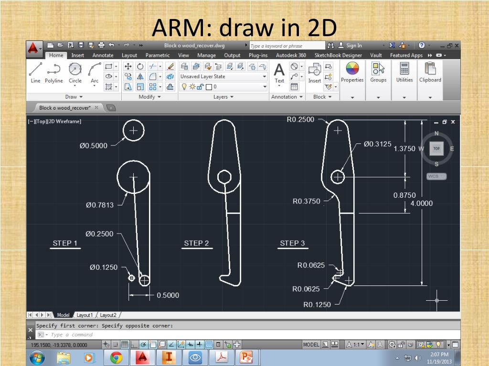Viewport: 489px width, 366px height.
Task: Open the Manage ribbon tab
Action: (206, 55)
